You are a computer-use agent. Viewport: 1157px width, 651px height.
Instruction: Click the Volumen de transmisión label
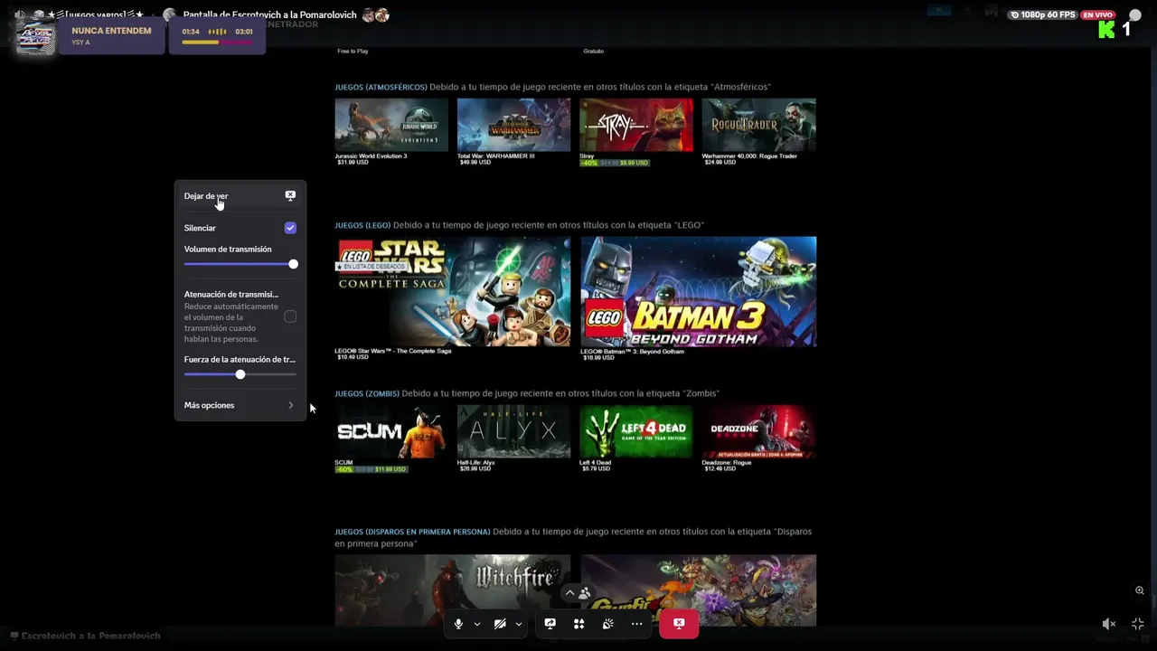pyautogui.click(x=228, y=250)
